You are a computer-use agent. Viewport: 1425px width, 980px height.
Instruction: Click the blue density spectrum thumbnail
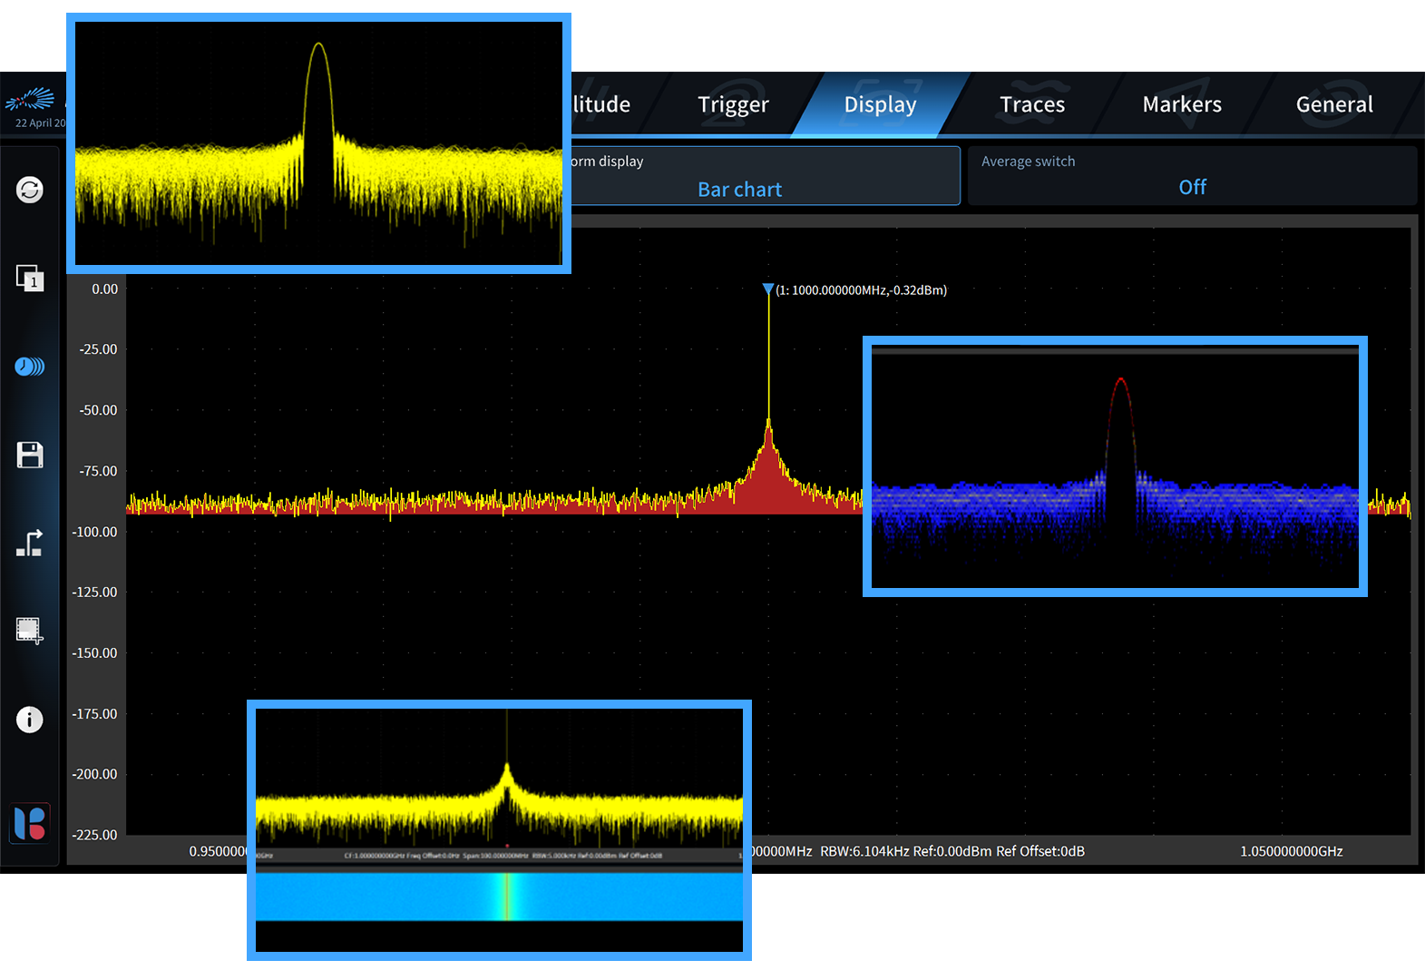tap(1115, 466)
